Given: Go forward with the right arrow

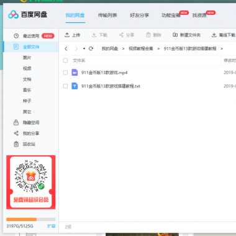Looking at the screenshot, I should click(x=76, y=48).
